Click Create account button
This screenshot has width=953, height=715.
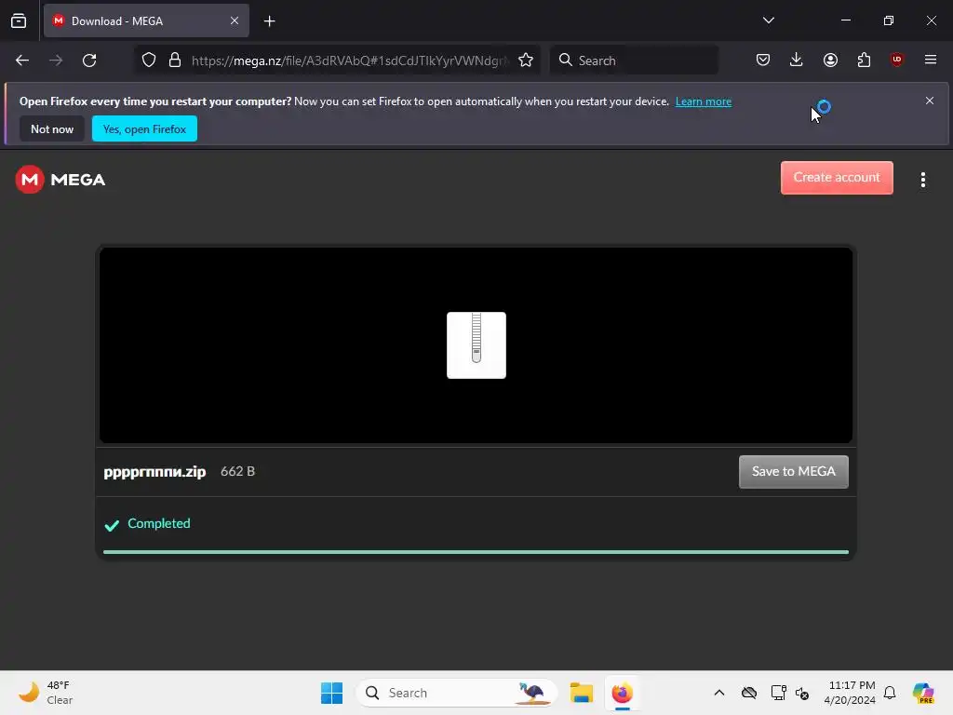pos(837,178)
